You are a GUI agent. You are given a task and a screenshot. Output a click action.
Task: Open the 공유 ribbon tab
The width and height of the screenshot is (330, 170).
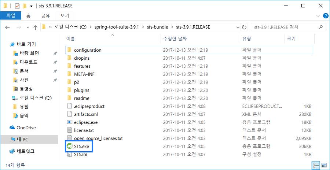45,15
